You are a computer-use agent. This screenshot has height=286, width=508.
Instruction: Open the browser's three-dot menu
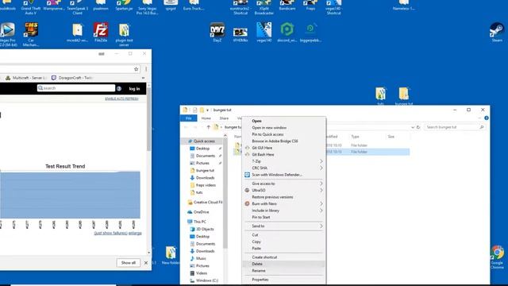[x=146, y=69]
